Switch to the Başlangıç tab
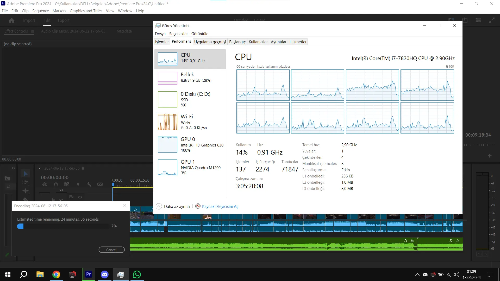 [237, 42]
